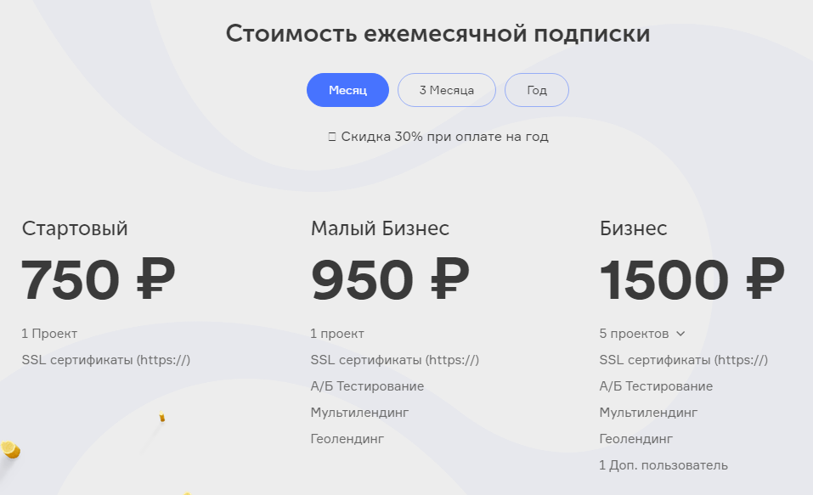The image size is (813, 495).
Task: Select the Месяц billing period
Action: tap(347, 90)
